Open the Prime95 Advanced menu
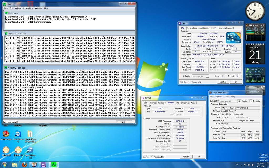The height and width of the screenshot is (168, 269). coord(19,8)
